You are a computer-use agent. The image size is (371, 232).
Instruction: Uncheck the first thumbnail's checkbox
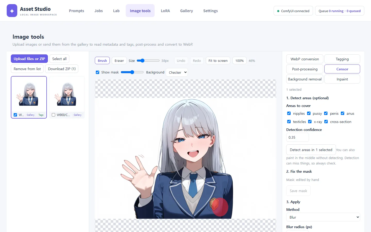[x=15, y=115]
